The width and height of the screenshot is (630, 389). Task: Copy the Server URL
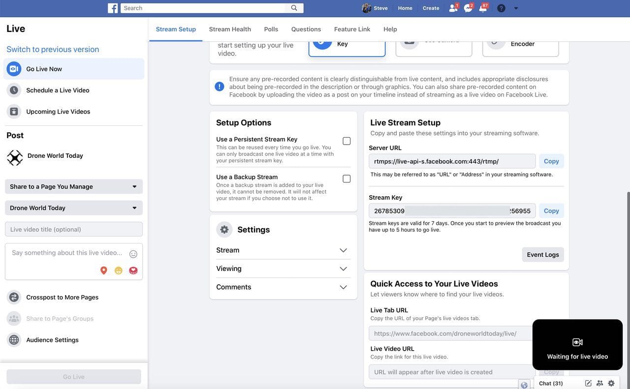(551, 161)
